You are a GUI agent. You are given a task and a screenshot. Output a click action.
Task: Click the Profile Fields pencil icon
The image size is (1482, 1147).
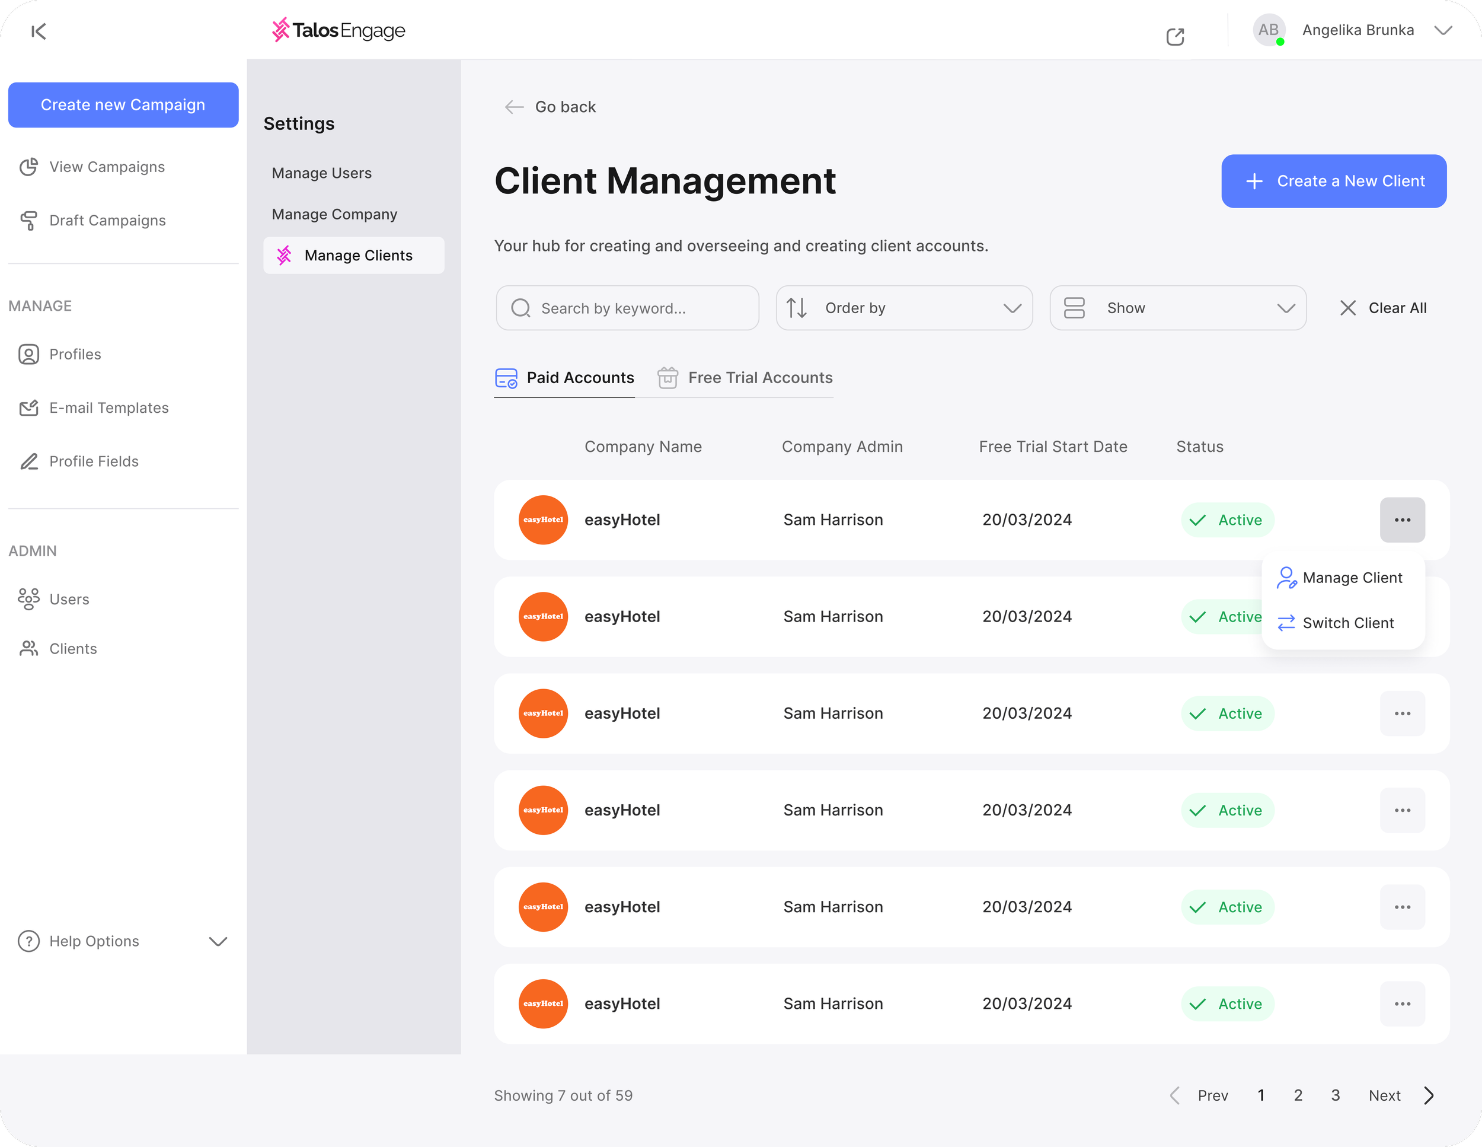28,461
